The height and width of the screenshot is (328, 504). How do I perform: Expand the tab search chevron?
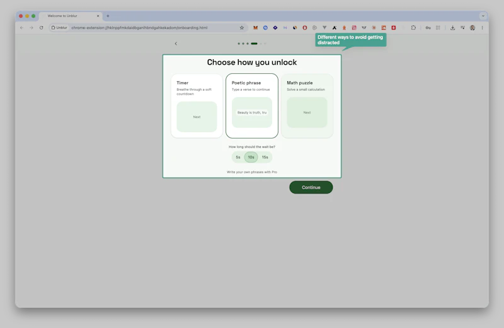coord(483,16)
